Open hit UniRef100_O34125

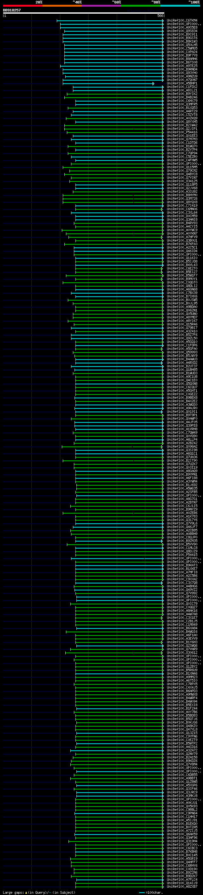coord(182,181)
